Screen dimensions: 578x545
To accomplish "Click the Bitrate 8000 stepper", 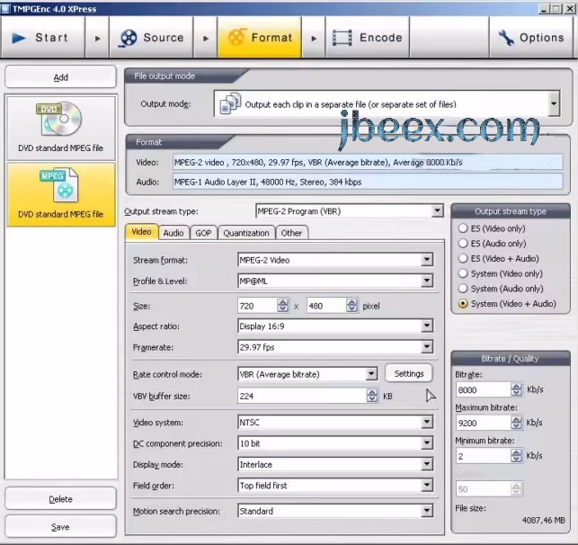I will tap(517, 389).
